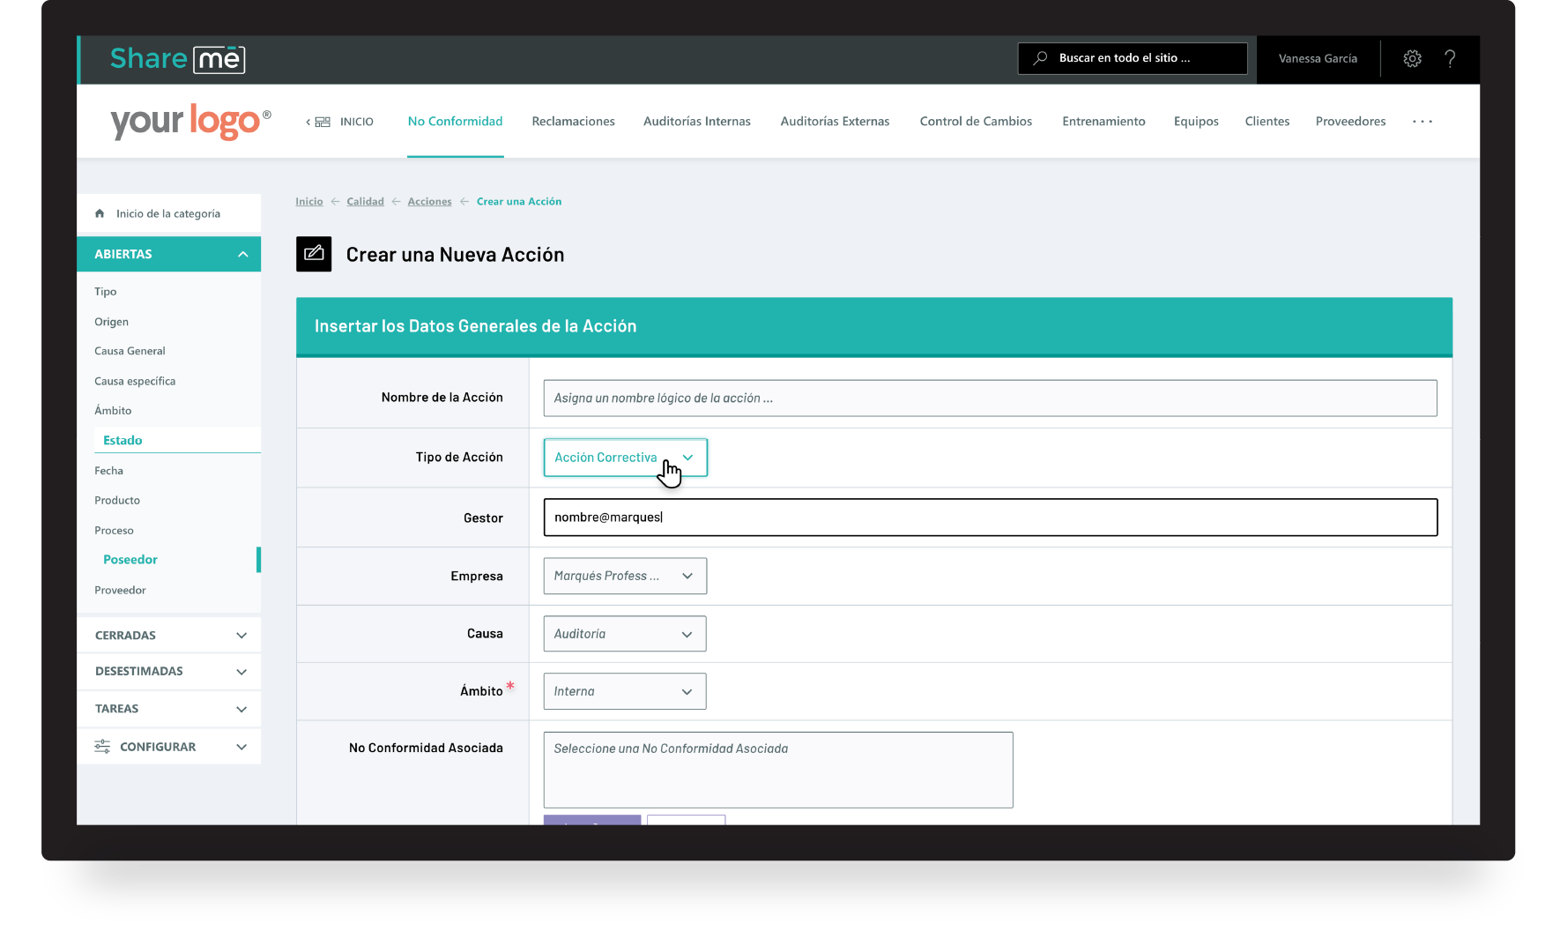Collapse the ABIERTAS section
The image size is (1560, 946).
point(242,254)
